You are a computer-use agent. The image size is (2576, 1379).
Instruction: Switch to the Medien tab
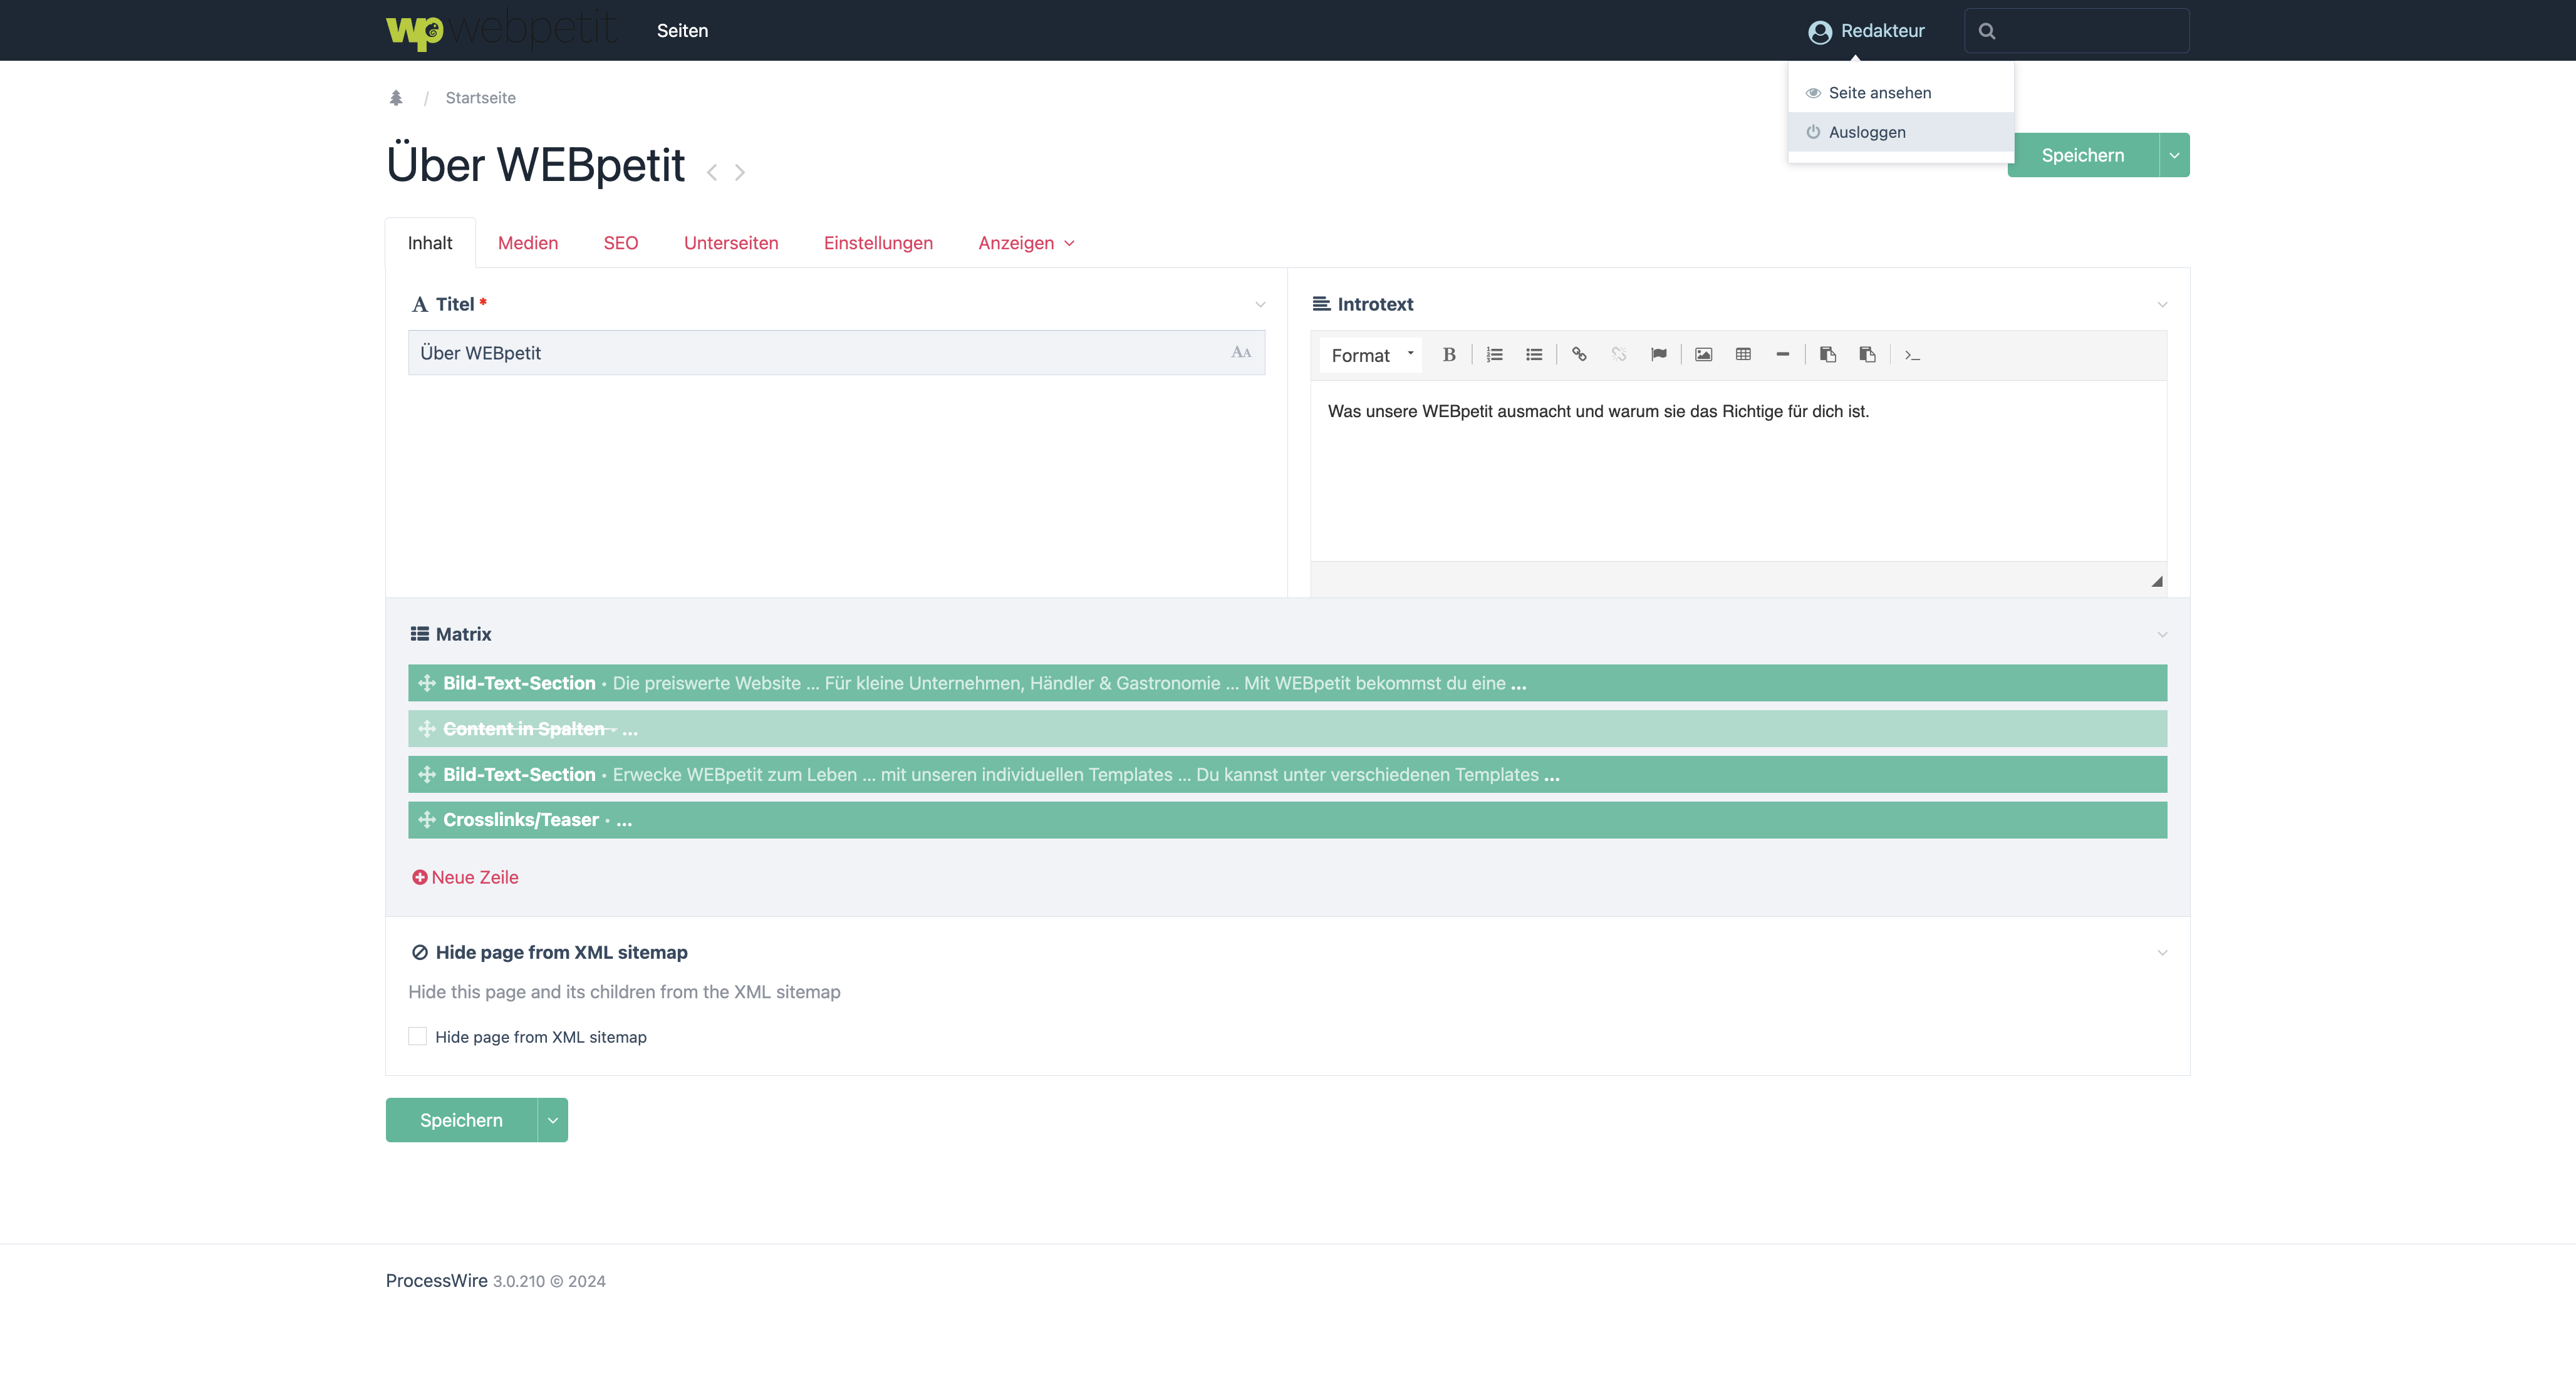click(x=528, y=243)
